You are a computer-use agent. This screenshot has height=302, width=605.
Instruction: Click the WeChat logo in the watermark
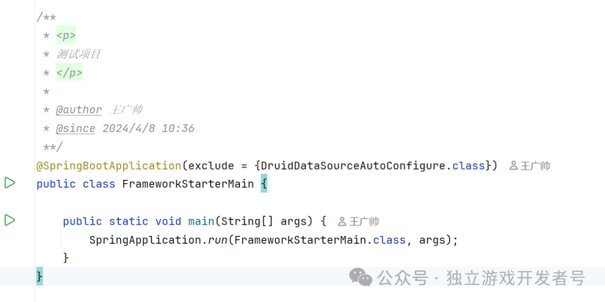coord(360,277)
